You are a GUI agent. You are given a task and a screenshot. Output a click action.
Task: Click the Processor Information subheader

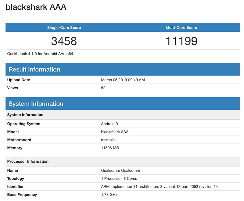click(x=123, y=161)
